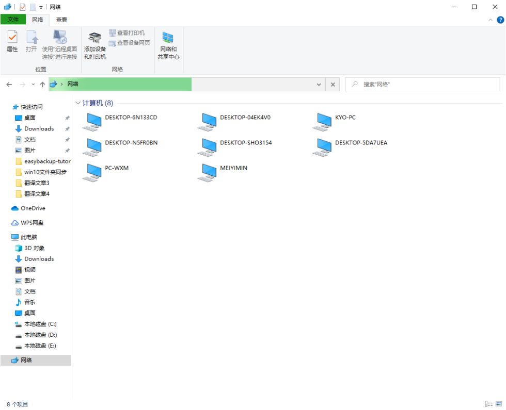Open the win10文件夹同步 folder

(x=41, y=172)
